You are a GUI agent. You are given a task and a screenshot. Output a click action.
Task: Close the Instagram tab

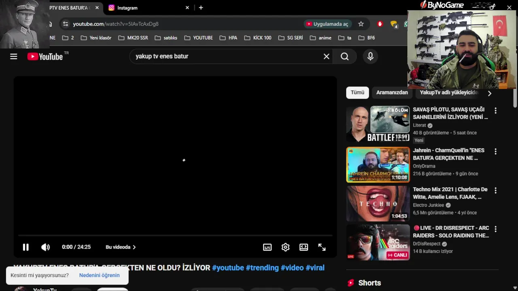click(x=187, y=8)
